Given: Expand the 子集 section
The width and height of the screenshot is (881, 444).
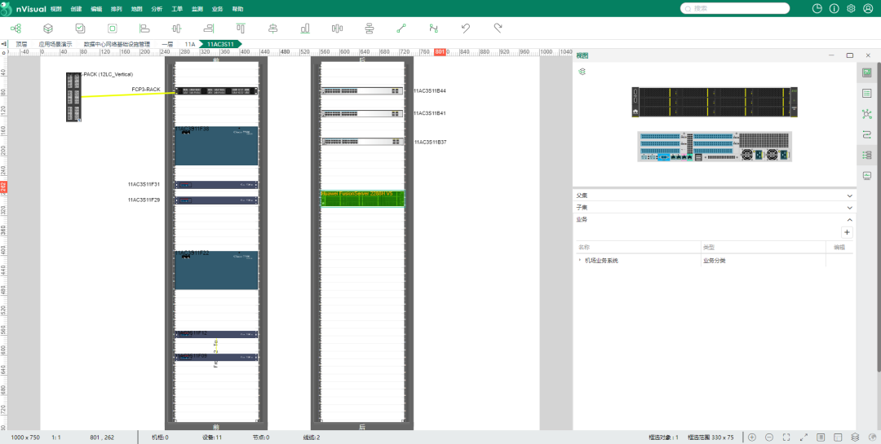Looking at the screenshot, I should click(849, 207).
